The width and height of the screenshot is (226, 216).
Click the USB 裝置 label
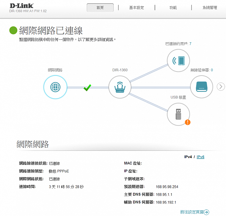[x=178, y=97]
